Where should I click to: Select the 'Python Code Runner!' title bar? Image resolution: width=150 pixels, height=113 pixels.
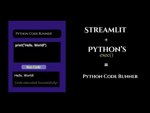[37, 34]
